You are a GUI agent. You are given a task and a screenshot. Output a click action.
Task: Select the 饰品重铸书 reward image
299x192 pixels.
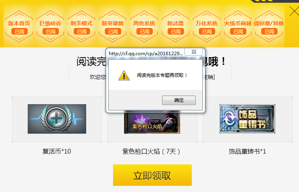247,119
